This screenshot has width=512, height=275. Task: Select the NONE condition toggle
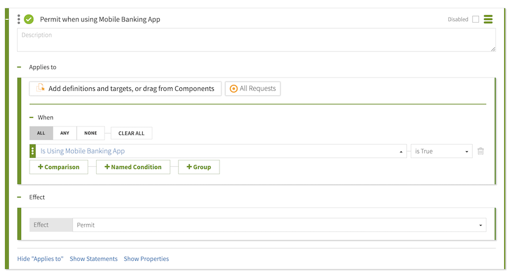click(90, 133)
